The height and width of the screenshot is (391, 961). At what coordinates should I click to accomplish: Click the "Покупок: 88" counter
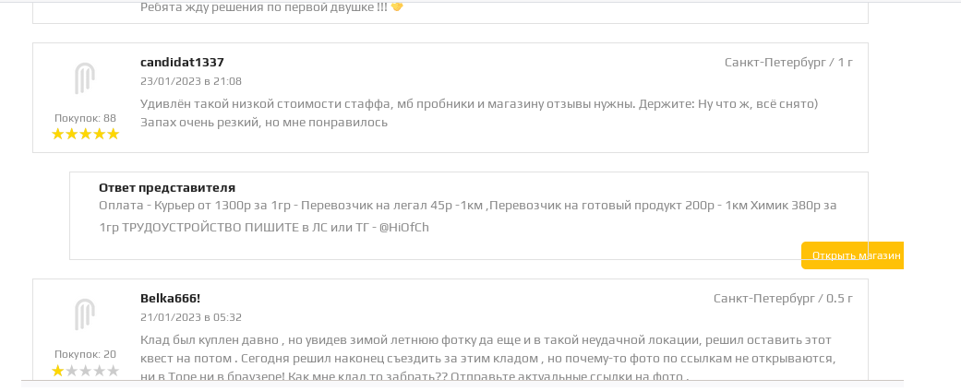coord(85,118)
